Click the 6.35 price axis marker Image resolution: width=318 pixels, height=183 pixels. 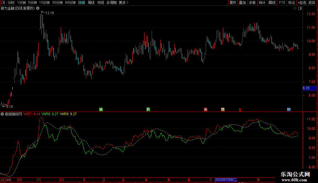tap(310, 88)
